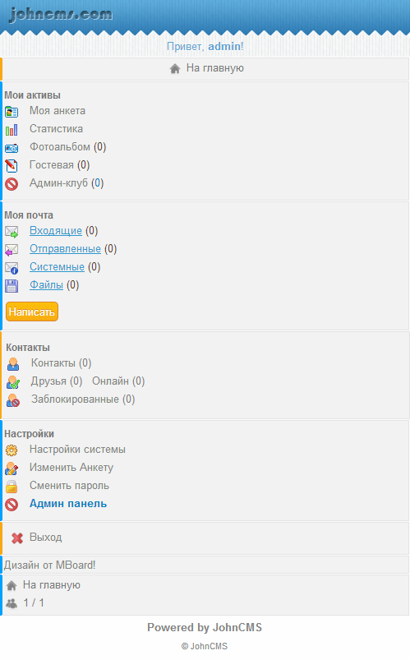Click the orange Написать button
The width and height of the screenshot is (410, 660).
coord(32,312)
